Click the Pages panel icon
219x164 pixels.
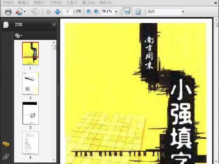point(6,25)
